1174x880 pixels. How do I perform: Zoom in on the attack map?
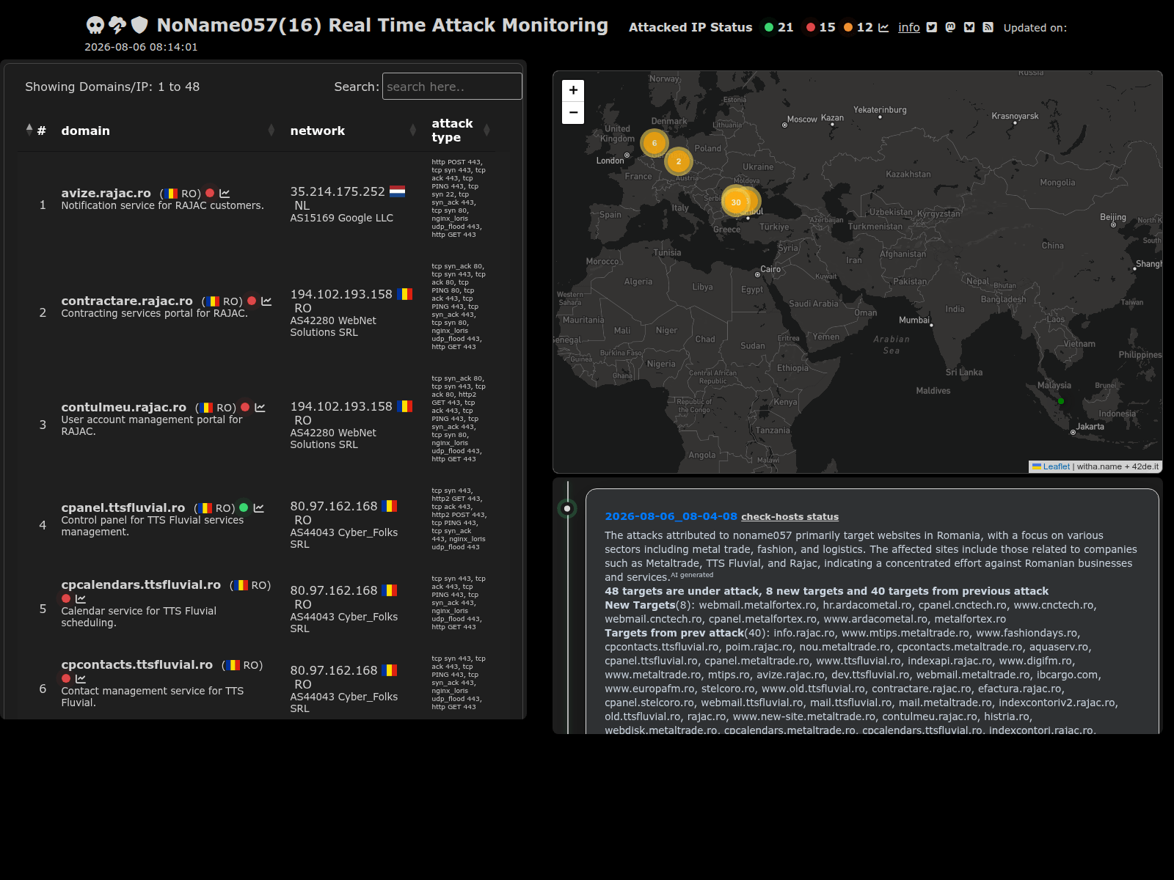573,90
